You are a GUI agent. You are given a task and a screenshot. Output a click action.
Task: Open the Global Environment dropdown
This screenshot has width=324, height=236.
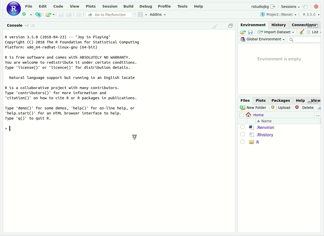[263, 39]
